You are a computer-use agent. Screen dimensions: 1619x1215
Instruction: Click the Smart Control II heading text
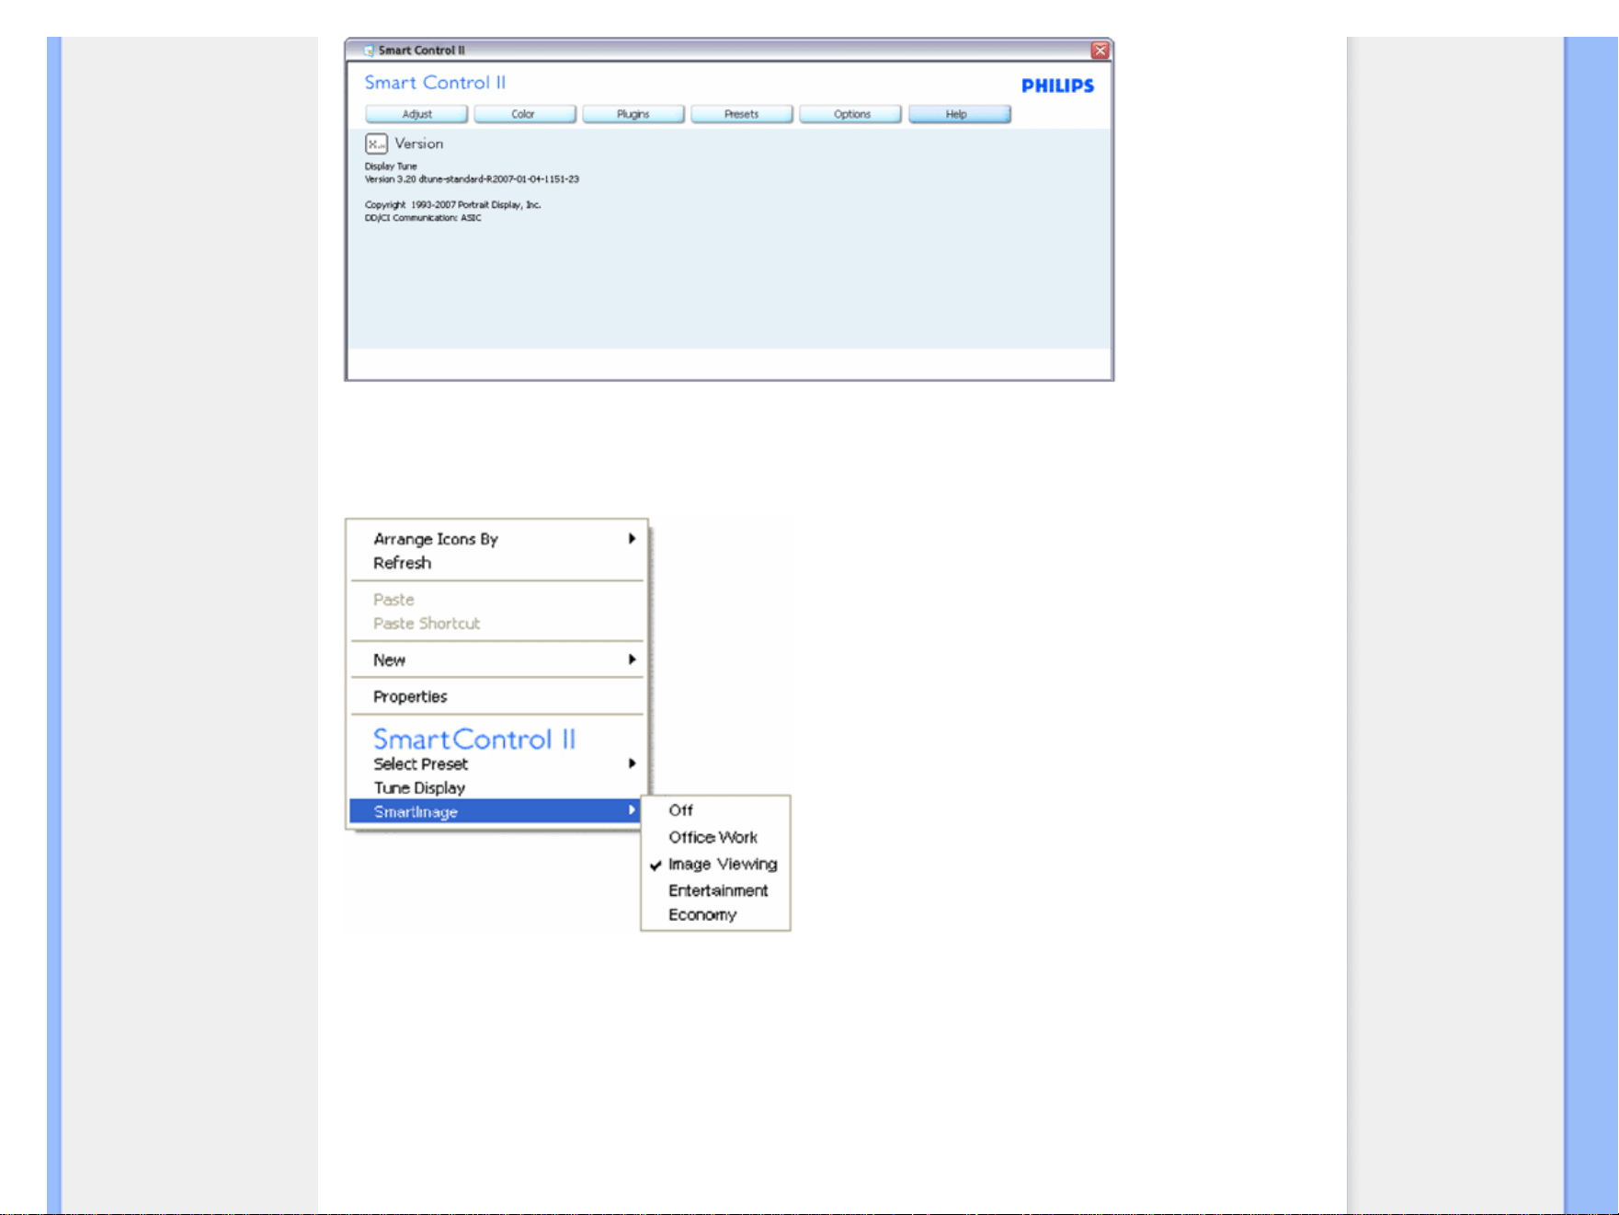point(435,83)
